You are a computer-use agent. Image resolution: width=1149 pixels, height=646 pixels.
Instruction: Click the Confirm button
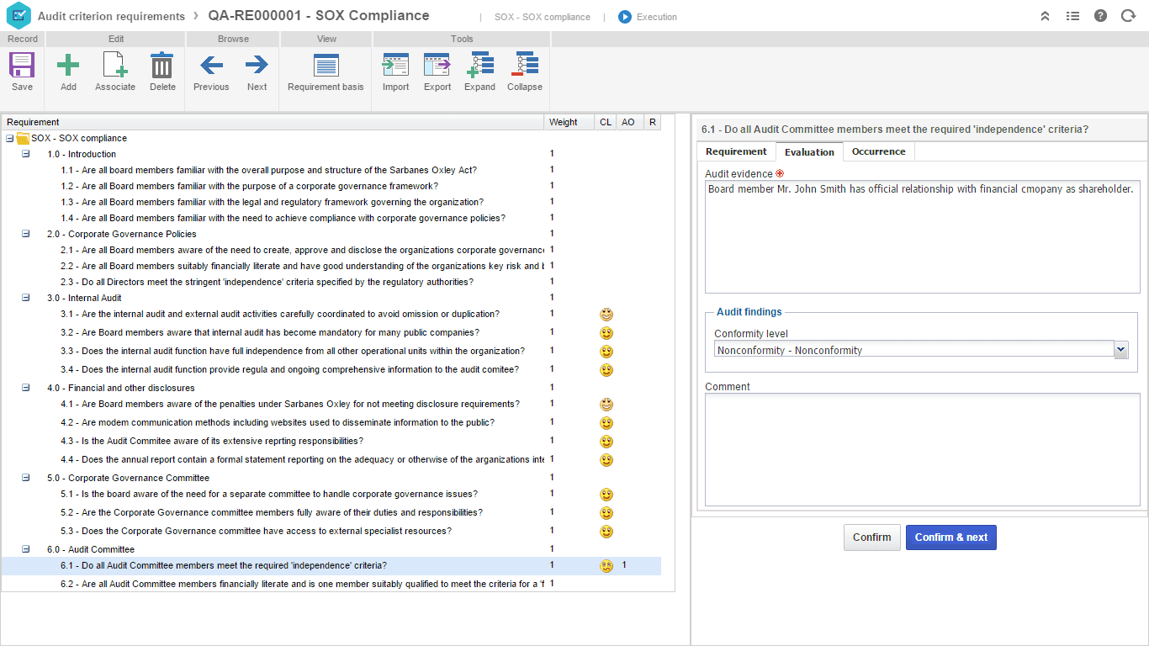pyautogui.click(x=872, y=537)
